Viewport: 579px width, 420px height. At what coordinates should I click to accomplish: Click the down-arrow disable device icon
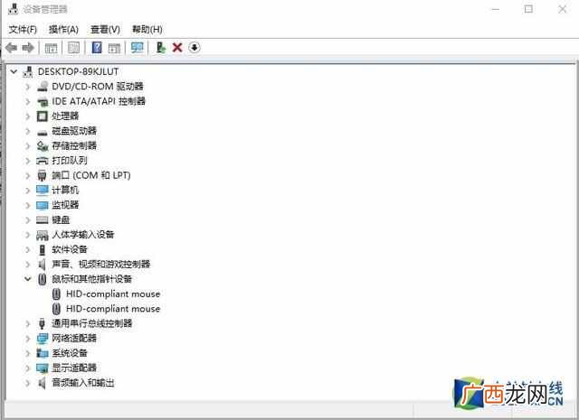[195, 48]
